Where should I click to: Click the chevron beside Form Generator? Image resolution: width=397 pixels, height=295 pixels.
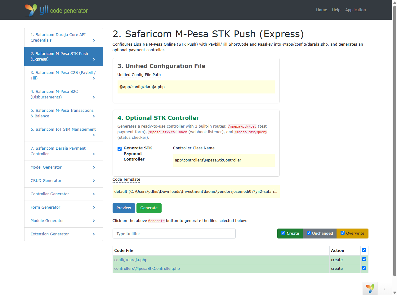(94, 207)
